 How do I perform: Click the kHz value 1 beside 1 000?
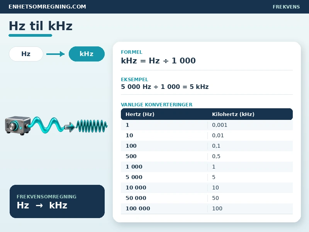coord(214,167)
